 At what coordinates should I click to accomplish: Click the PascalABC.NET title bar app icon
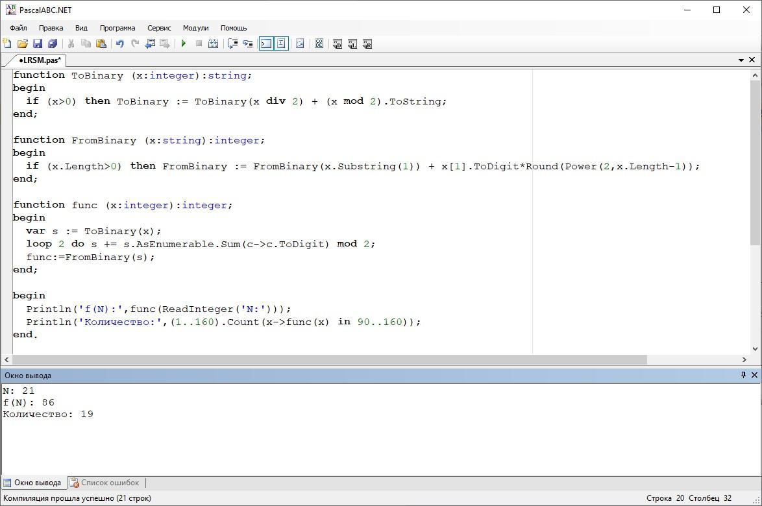pos(10,10)
